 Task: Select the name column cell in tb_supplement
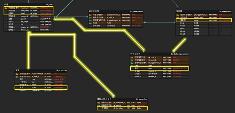pos(201,20)
